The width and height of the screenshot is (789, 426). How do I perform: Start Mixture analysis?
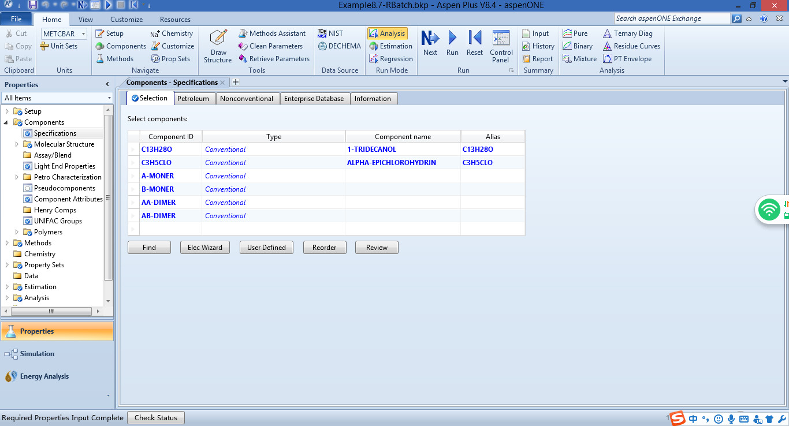point(579,59)
